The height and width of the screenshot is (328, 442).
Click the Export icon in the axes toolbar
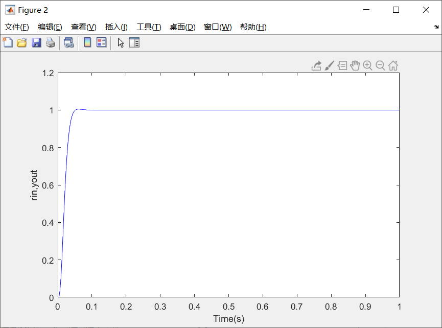[x=316, y=65]
